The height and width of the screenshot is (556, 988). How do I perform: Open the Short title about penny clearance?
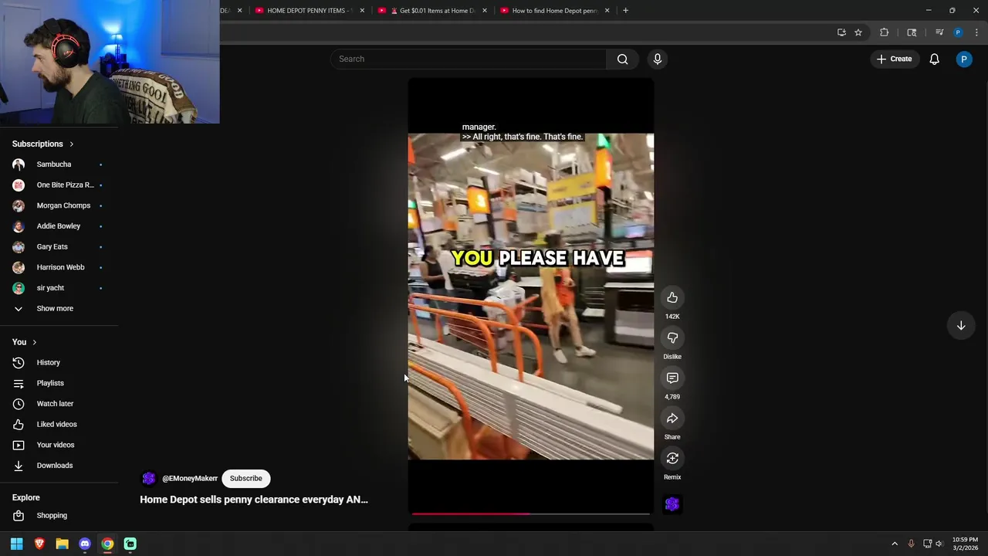click(x=254, y=500)
